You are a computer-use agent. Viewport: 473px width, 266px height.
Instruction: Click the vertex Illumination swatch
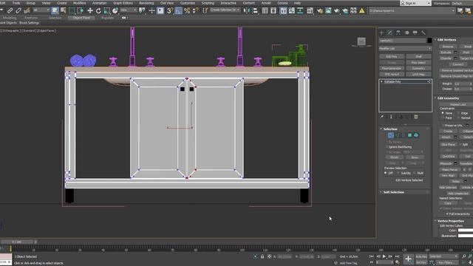click(466, 236)
